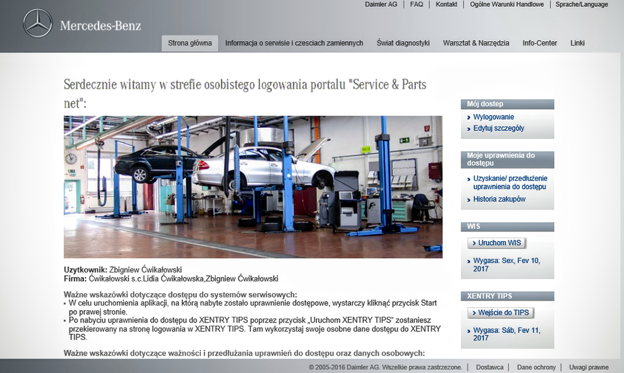Click the workshop photo with cars on lifts
Viewport: 624px width, 373px height.
click(x=253, y=187)
